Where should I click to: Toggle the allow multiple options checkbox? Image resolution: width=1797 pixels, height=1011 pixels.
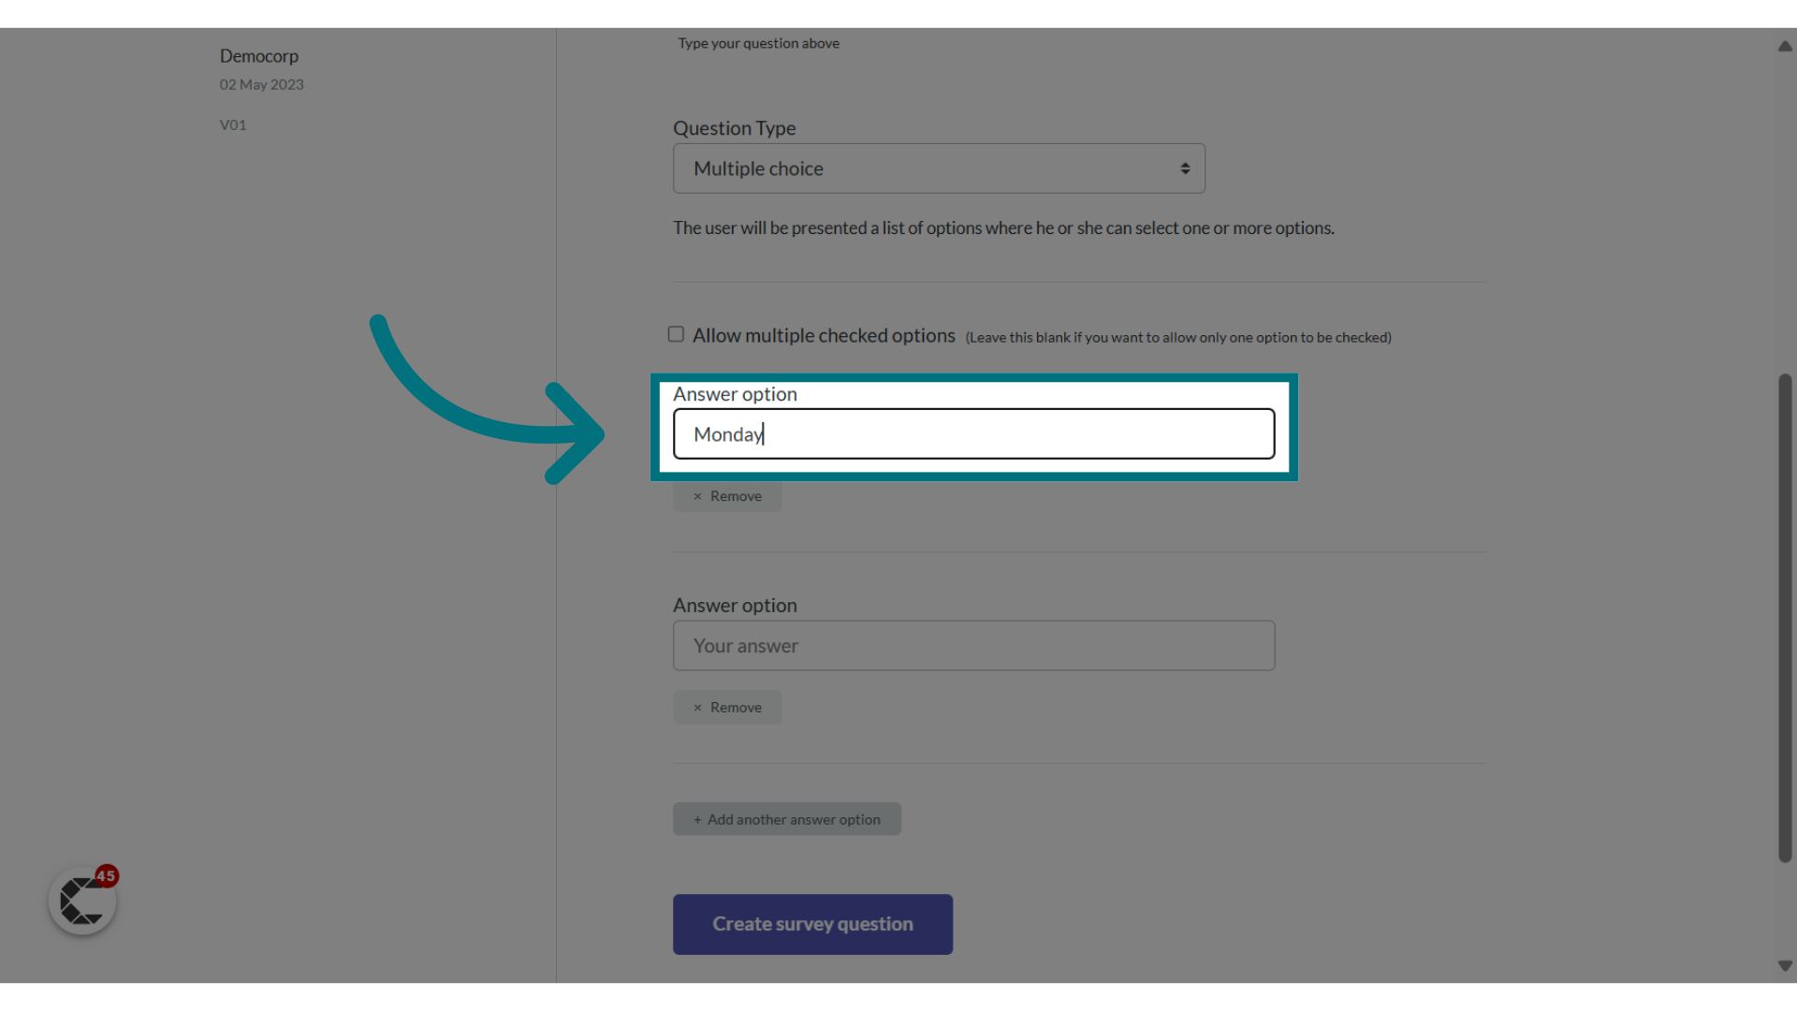[x=677, y=334]
